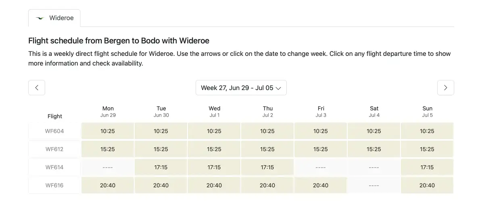484x201 pixels.
Task: Click the previous week arrow icon
Action: point(37,88)
